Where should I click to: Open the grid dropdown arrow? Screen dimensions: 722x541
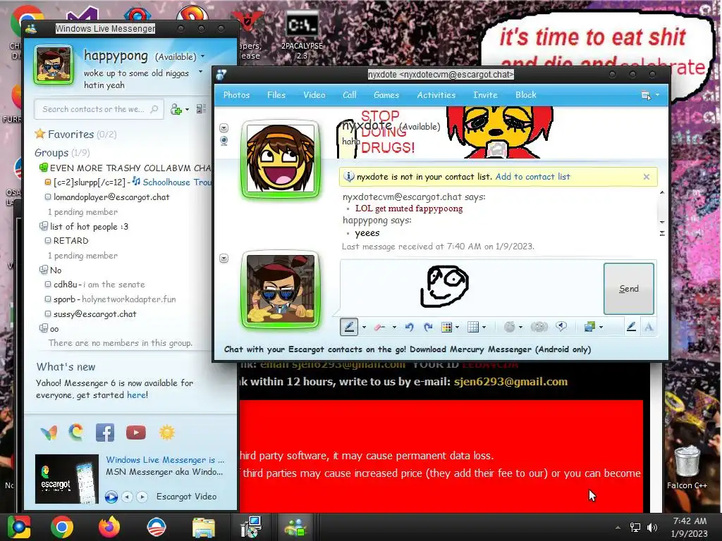pos(484,327)
